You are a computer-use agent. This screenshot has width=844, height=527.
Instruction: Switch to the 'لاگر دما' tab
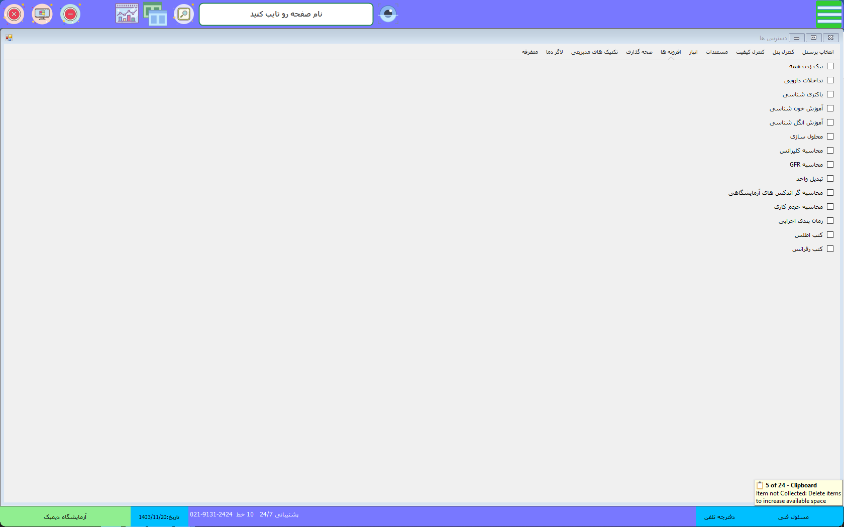[555, 52]
